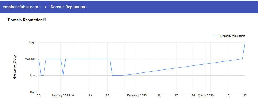Screen dimensions: 258x112
Task: Select the Bad label on the y-axis
Action: (x=33, y=92)
